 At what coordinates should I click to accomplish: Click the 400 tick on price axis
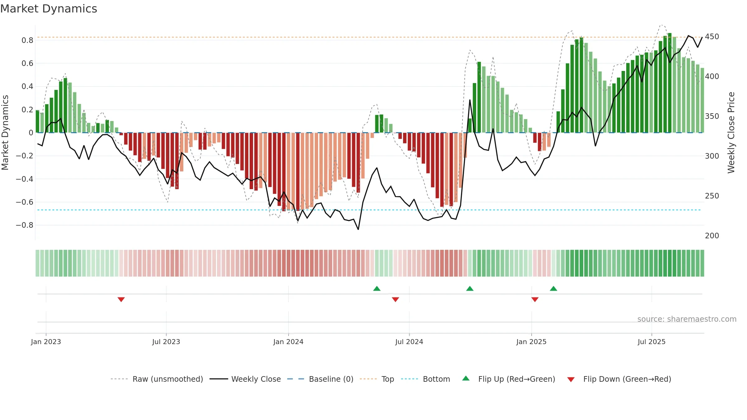(x=712, y=77)
